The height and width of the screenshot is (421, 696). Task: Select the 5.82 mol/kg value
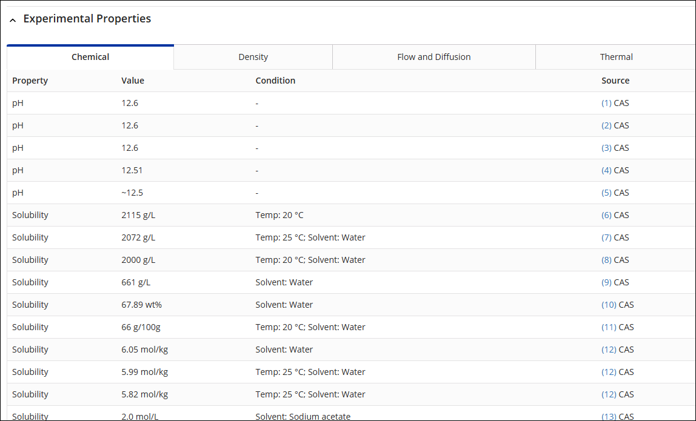click(145, 394)
